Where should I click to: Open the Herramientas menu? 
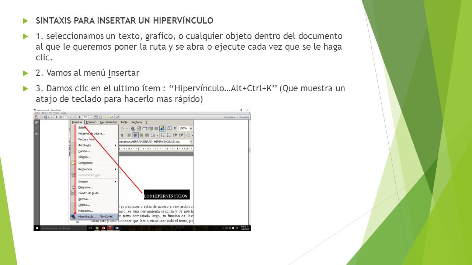coord(108,122)
